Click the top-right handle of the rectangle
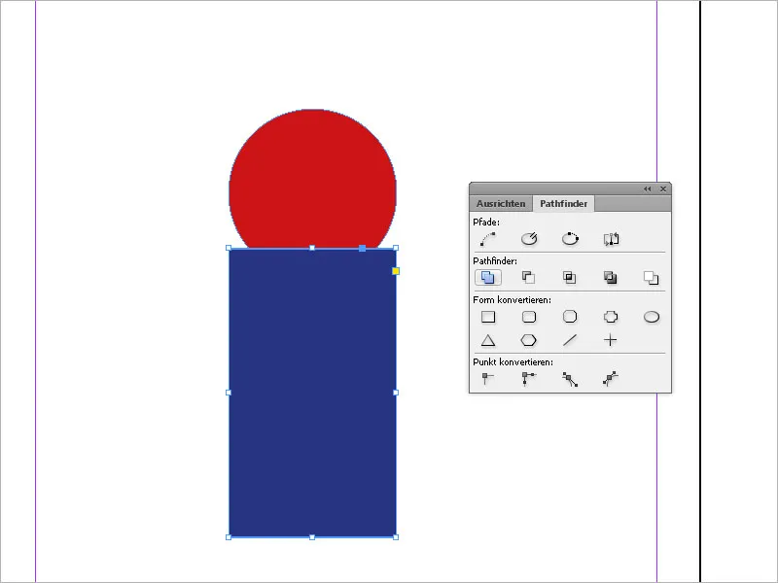The image size is (778, 583). tap(396, 248)
